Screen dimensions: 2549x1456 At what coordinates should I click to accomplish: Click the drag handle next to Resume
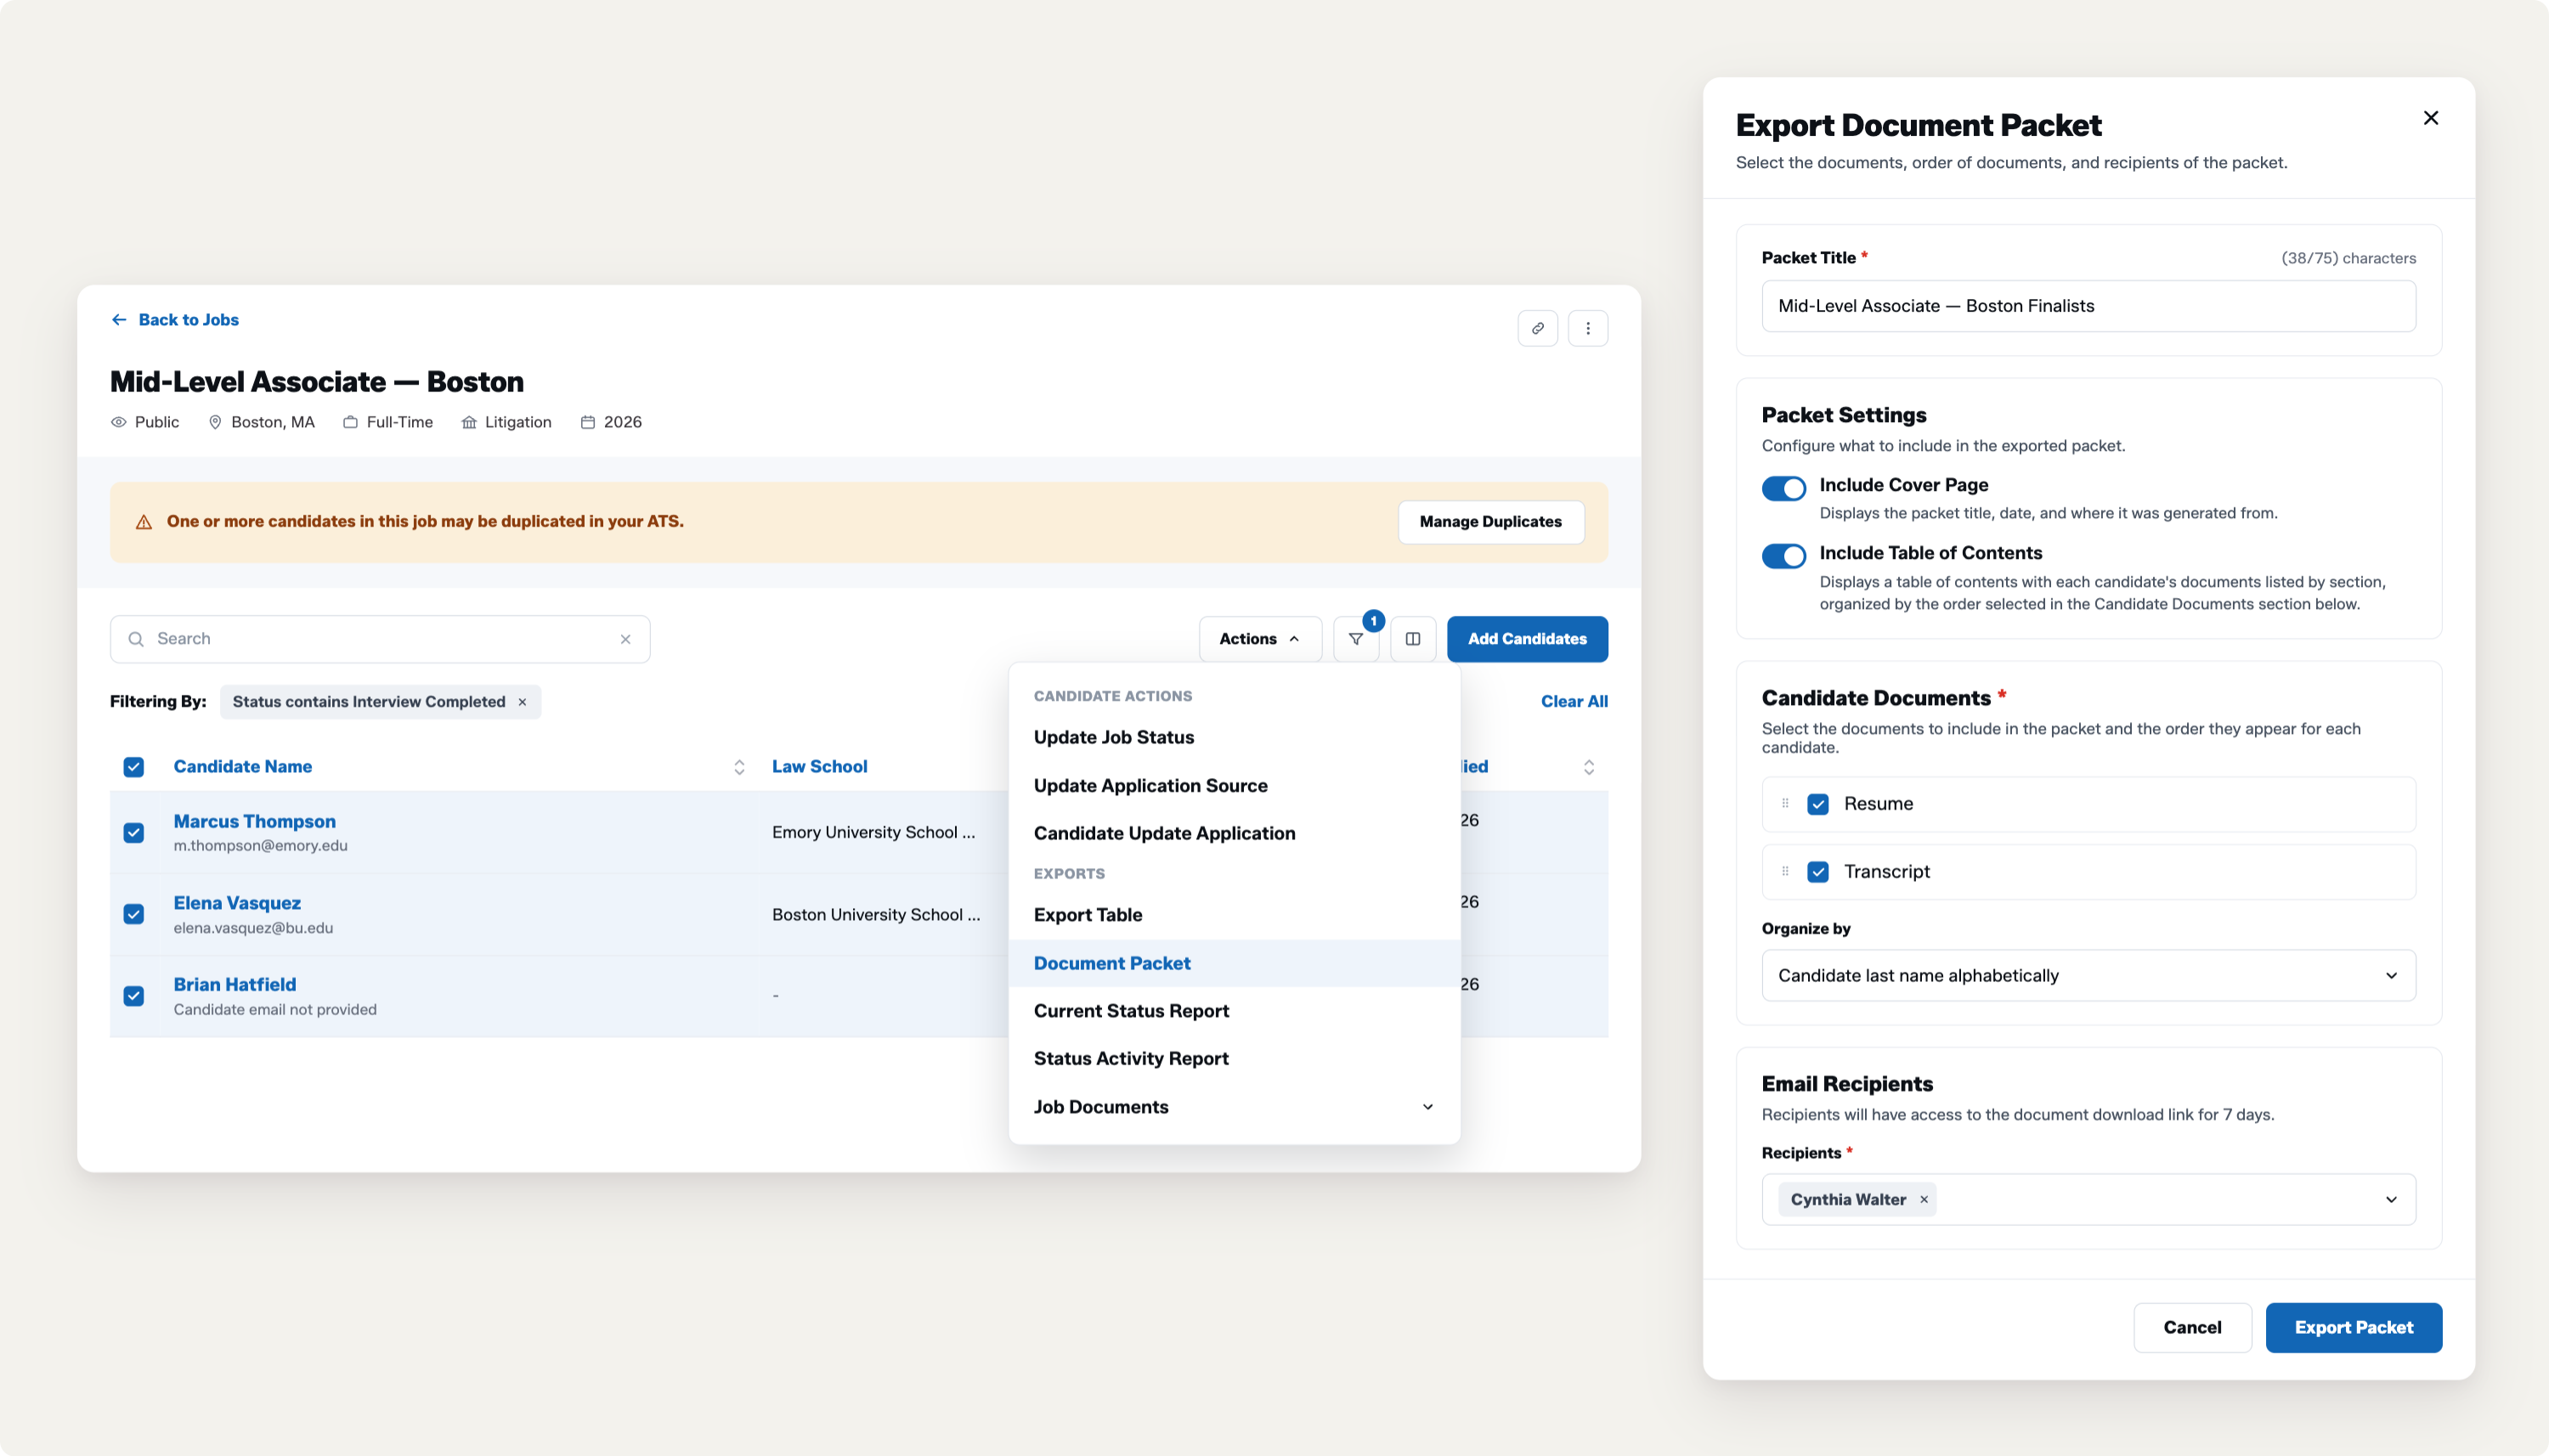pos(1785,803)
